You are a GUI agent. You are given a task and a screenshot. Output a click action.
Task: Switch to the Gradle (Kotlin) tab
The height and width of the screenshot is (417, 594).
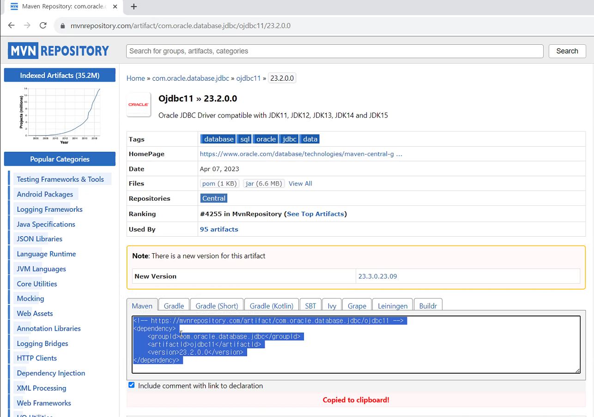click(x=272, y=305)
